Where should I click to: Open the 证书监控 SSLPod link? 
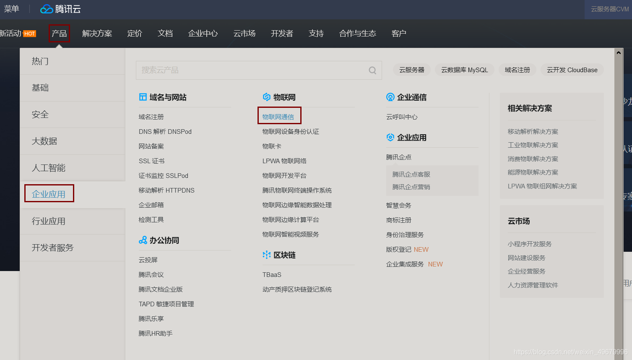click(164, 175)
